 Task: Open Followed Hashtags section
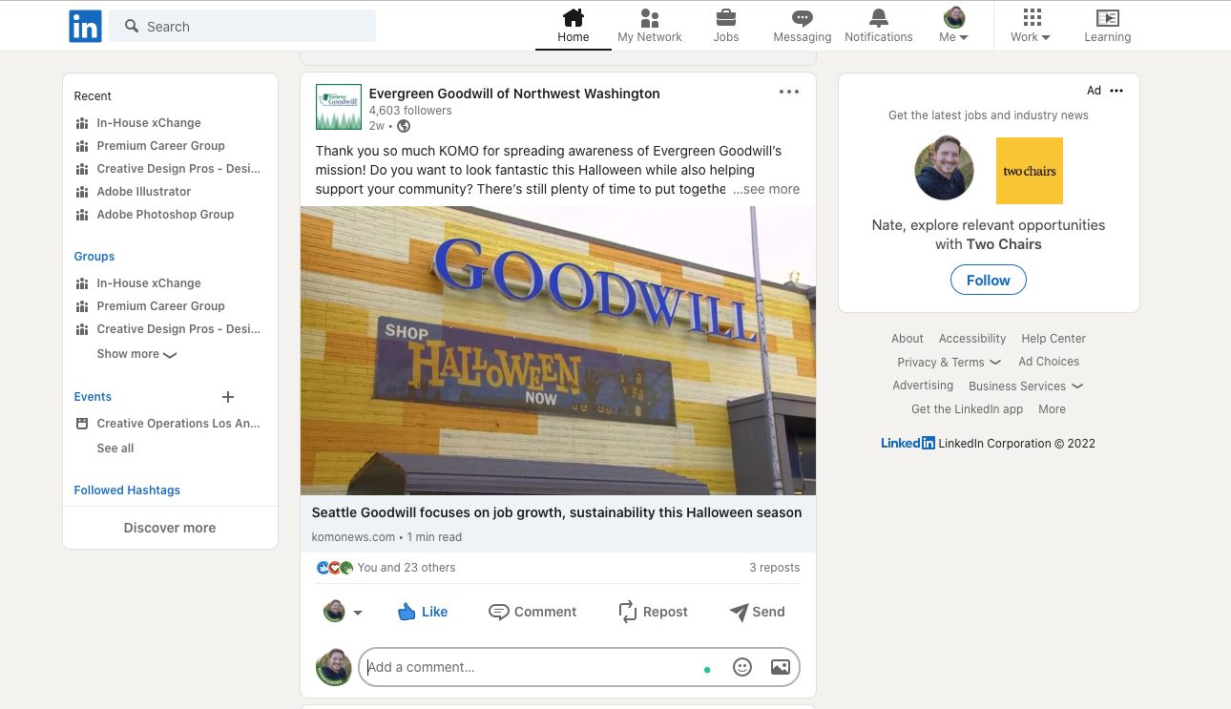click(x=127, y=490)
